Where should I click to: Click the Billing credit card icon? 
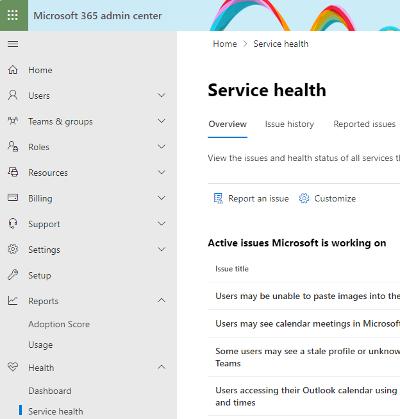13,198
